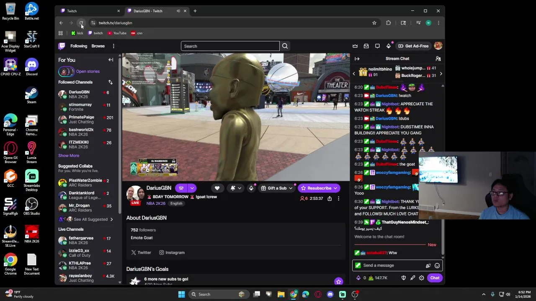Open chat community users icon
Viewport: 536px width, 301px height.
point(438,59)
